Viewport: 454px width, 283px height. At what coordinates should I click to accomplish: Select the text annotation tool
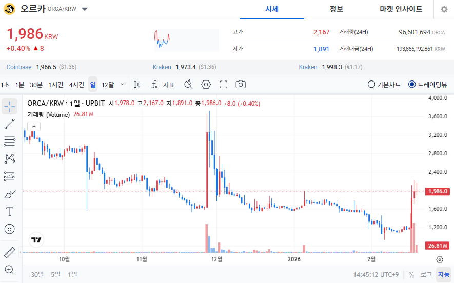[10, 212]
